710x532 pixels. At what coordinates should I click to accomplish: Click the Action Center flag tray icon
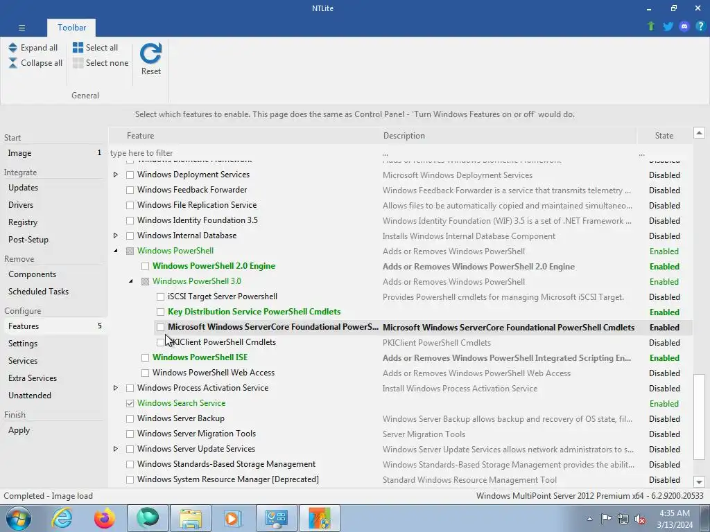606,519
